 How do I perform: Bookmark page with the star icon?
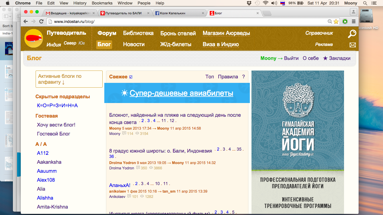[x=336, y=22]
